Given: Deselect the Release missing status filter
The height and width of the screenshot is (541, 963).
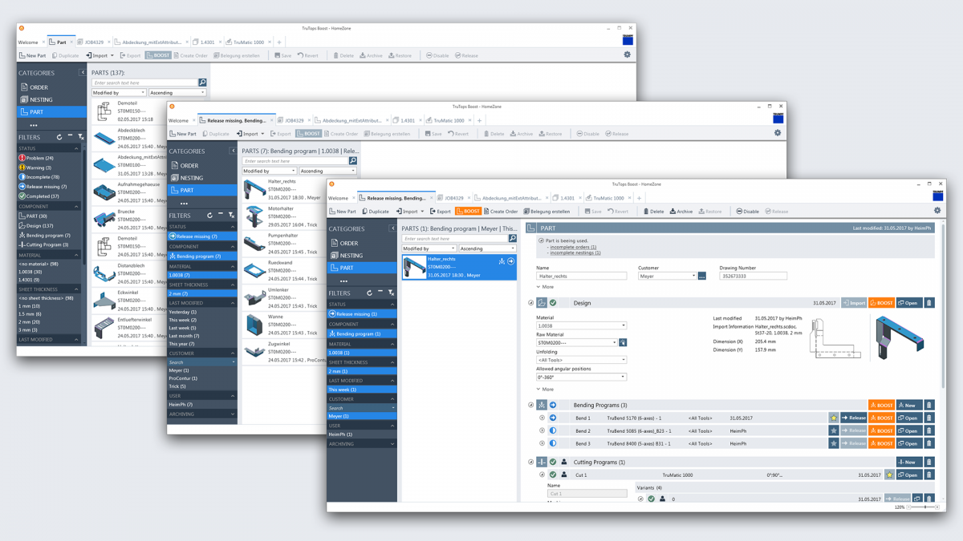Looking at the screenshot, I should [357, 314].
